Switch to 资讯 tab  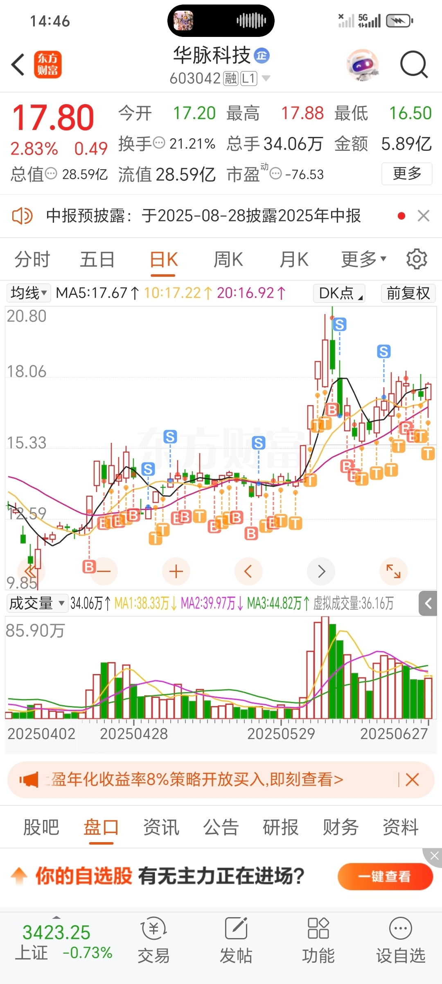click(x=161, y=827)
